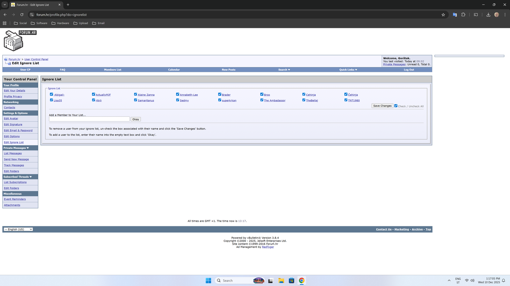Click the Save Changes button
This screenshot has width=510, height=286.
[382, 106]
